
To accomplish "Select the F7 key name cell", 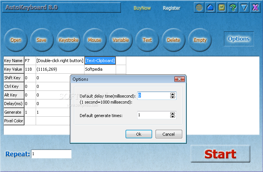I will 30,61.
